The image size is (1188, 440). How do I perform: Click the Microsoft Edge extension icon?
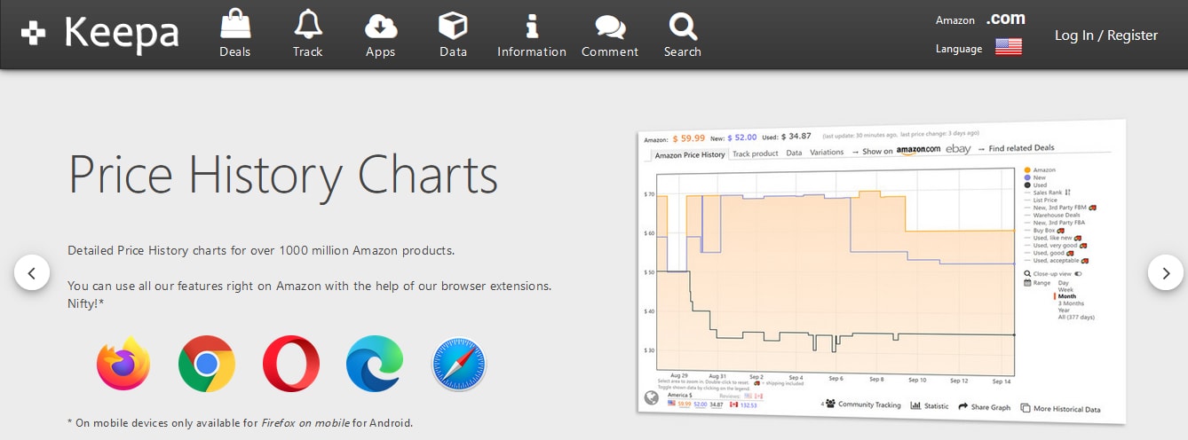[375, 364]
